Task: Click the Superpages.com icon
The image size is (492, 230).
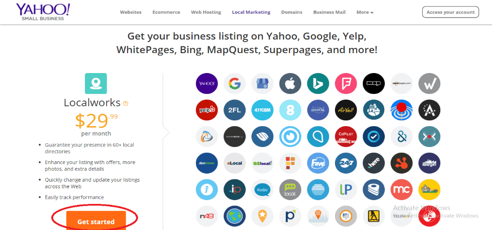Action: [x=402, y=83]
